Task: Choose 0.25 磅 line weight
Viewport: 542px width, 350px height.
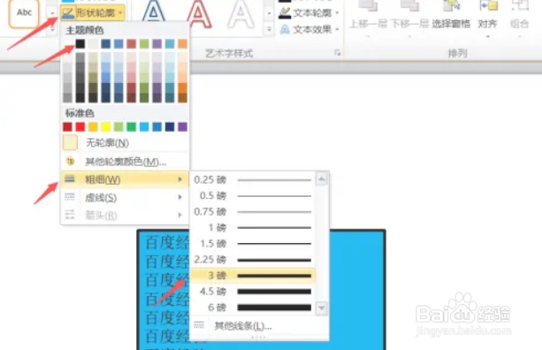Action: 253,179
